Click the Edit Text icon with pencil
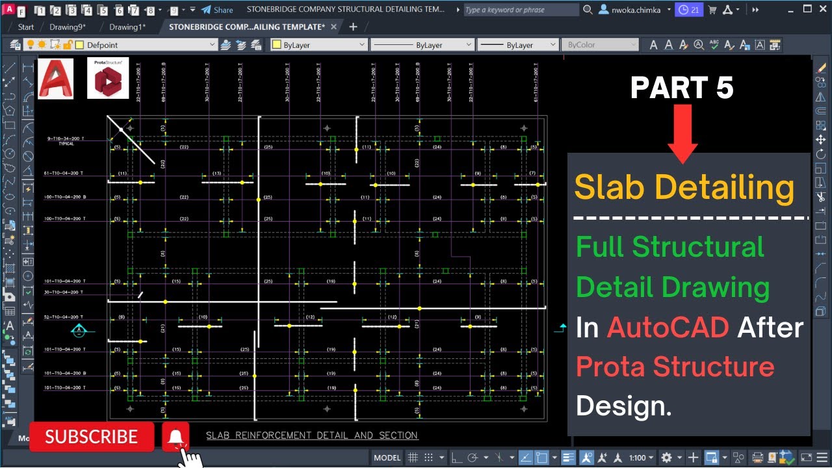832x468 pixels. coord(683,45)
